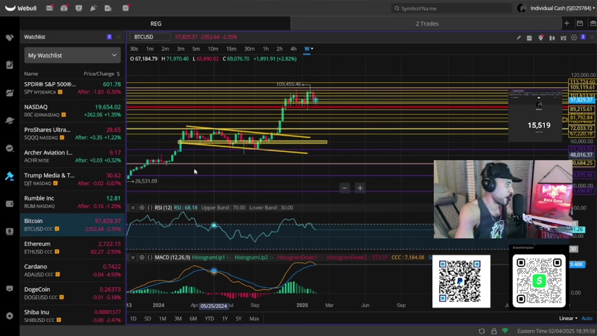597x336 pixels.
Task: Select the 5m chart interval
Action: click(x=196, y=49)
